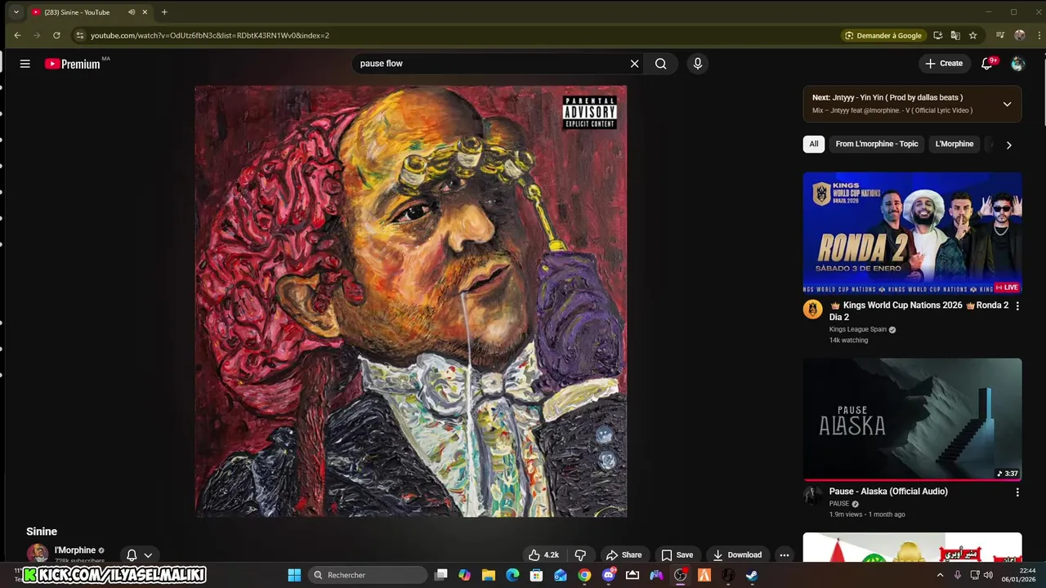1046x588 pixels.
Task: Open the tab search dropdown
Action: 16,12
